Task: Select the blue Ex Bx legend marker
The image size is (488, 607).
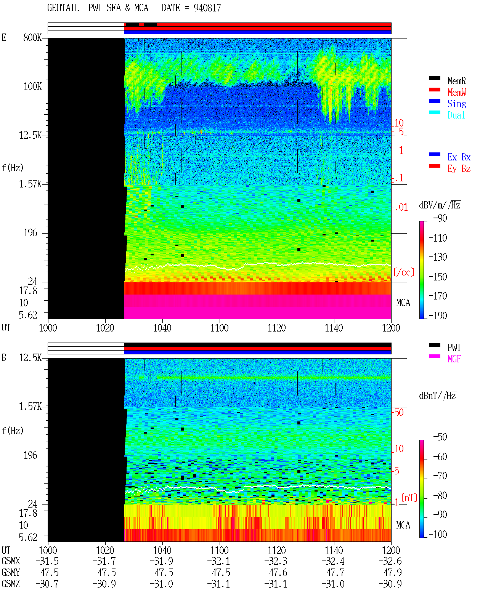Action: pos(434,154)
